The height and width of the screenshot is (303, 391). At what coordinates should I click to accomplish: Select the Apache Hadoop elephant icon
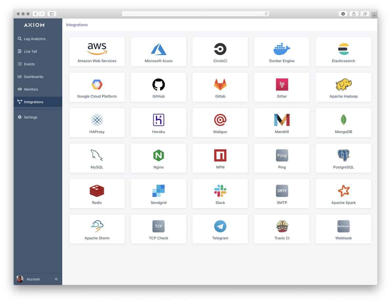pos(343,85)
